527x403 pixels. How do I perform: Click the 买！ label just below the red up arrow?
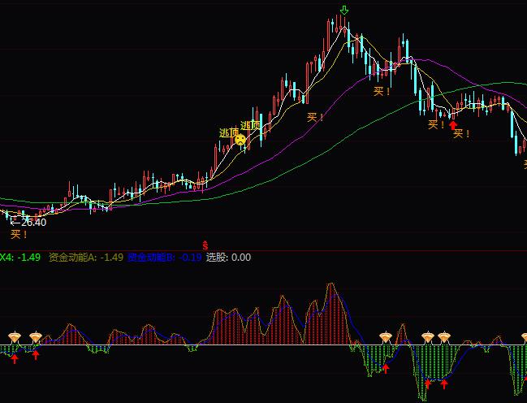pos(461,133)
